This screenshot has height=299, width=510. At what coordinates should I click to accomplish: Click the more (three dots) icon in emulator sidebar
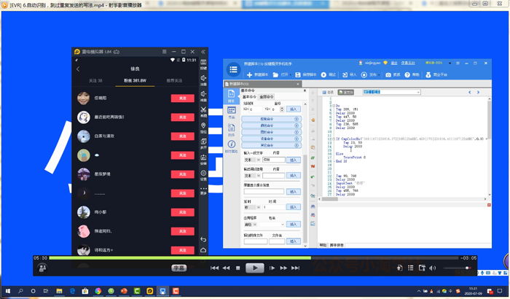point(203,189)
